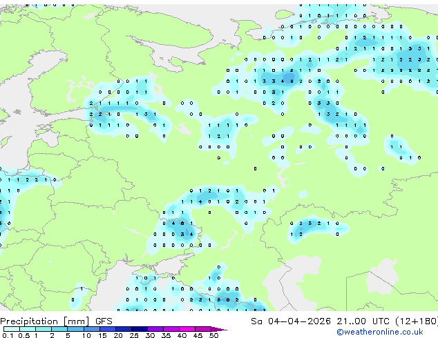
Task: Pick legend swatch between 10 and 15
Action: point(92,329)
